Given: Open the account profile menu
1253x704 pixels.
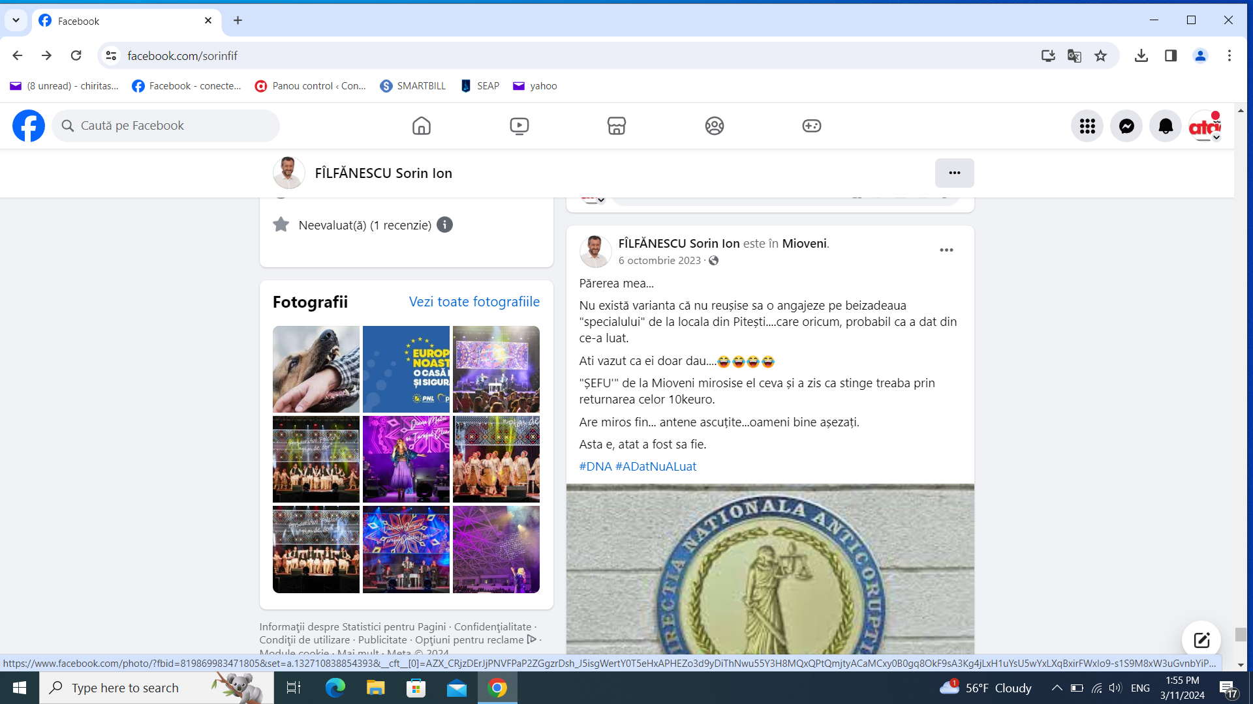Looking at the screenshot, I should pyautogui.click(x=1205, y=126).
